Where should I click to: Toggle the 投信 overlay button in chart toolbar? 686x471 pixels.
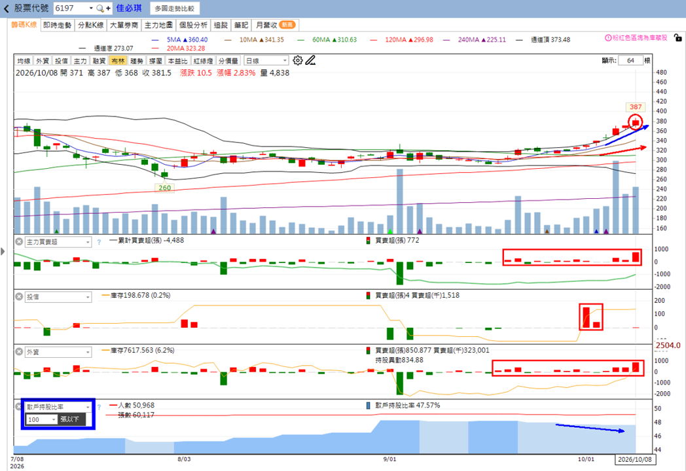coord(62,61)
